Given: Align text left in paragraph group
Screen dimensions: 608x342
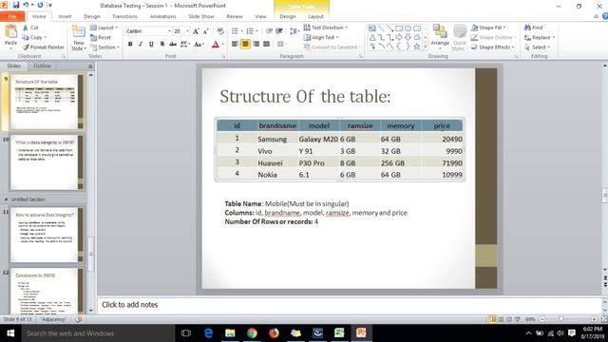Looking at the screenshot, I should (x=235, y=45).
